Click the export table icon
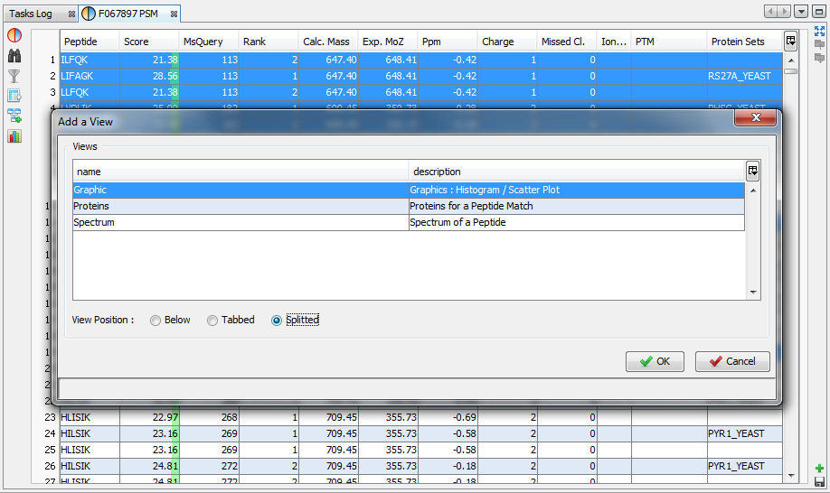Image resolution: width=830 pixels, height=493 pixels. 14,96
